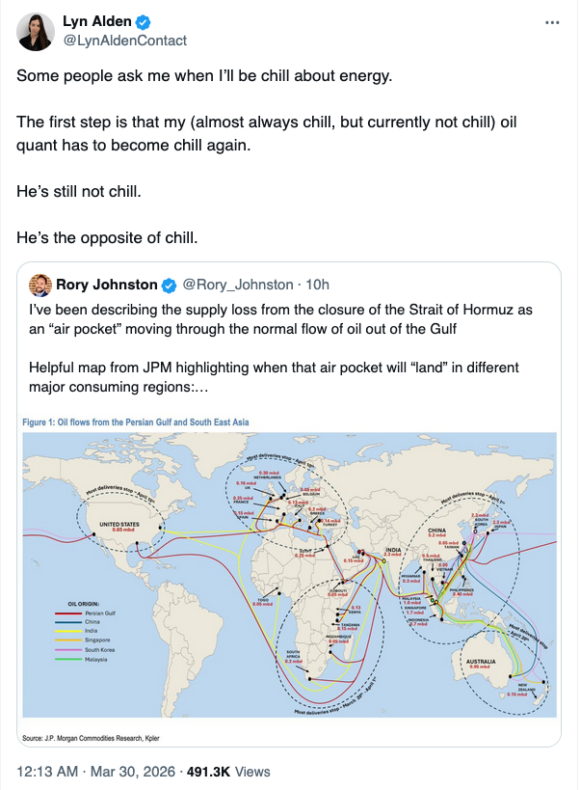Click the Rory Johnston name in quoted tweet
This screenshot has width=580, height=790.
(105, 285)
